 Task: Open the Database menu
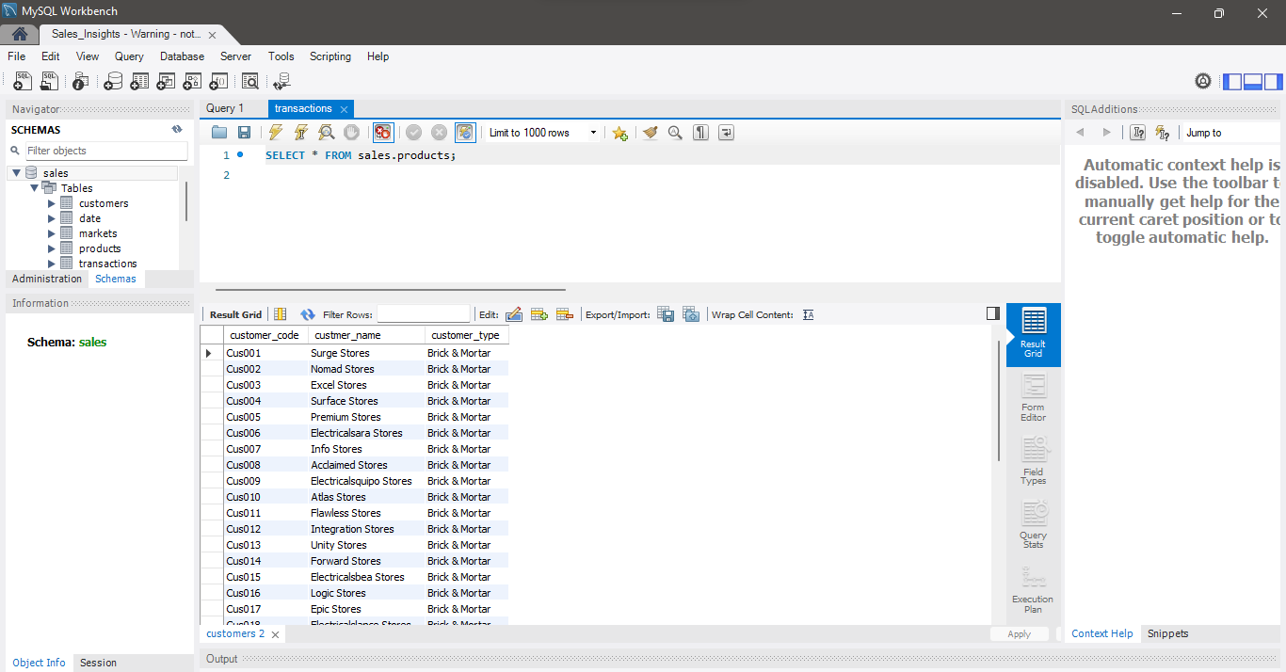[x=182, y=56]
